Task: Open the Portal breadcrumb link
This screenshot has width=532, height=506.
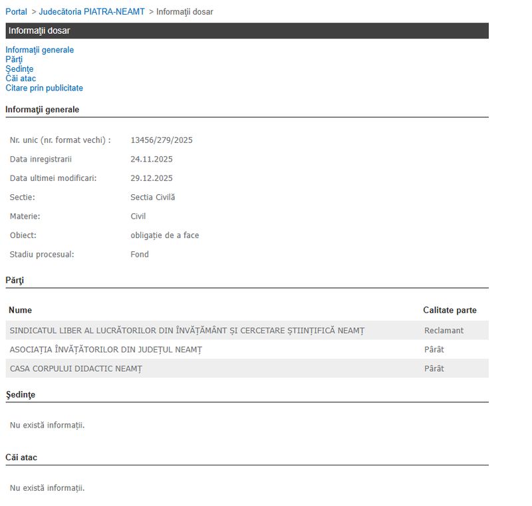Action: (x=16, y=11)
